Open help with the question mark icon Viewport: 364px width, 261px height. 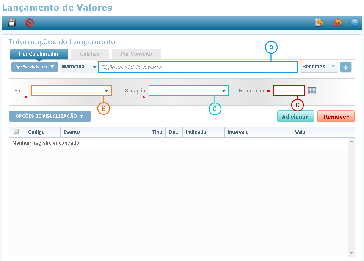coord(355,23)
